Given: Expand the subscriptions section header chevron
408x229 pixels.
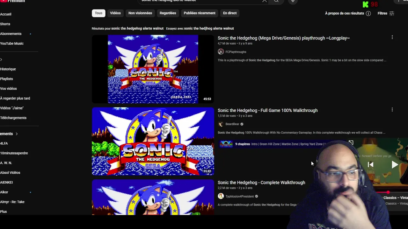Looking at the screenshot, I should click(x=17, y=134).
